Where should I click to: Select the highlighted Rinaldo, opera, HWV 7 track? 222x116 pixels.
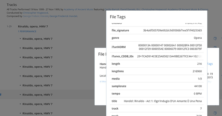[x=37, y=95]
